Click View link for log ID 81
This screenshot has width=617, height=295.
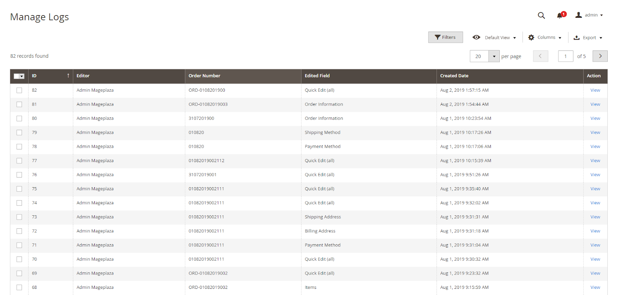click(x=595, y=104)
